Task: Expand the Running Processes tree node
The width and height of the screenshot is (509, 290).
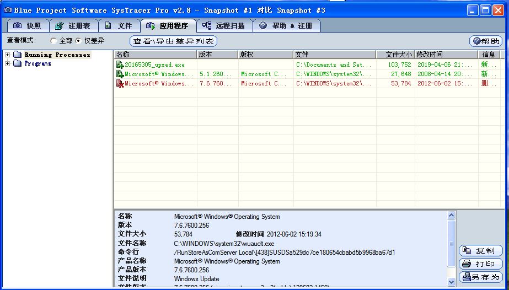Action: point(8,55)
